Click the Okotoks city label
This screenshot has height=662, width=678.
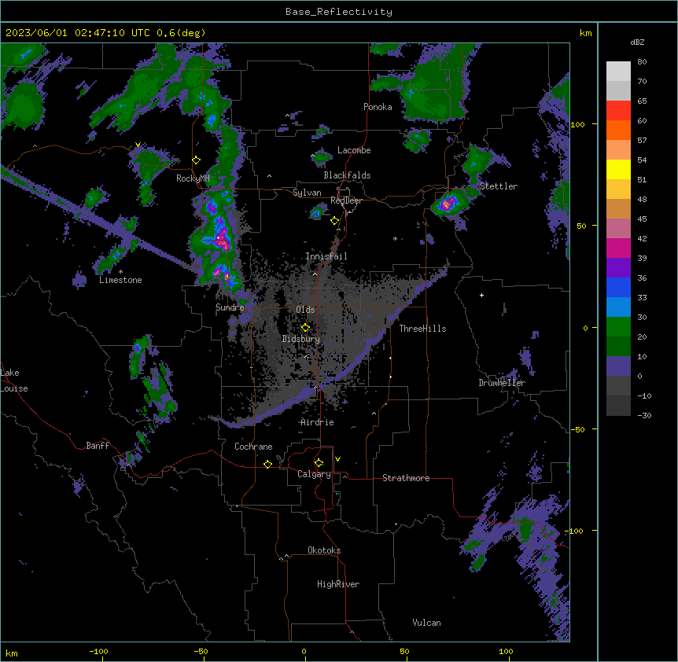324,550
